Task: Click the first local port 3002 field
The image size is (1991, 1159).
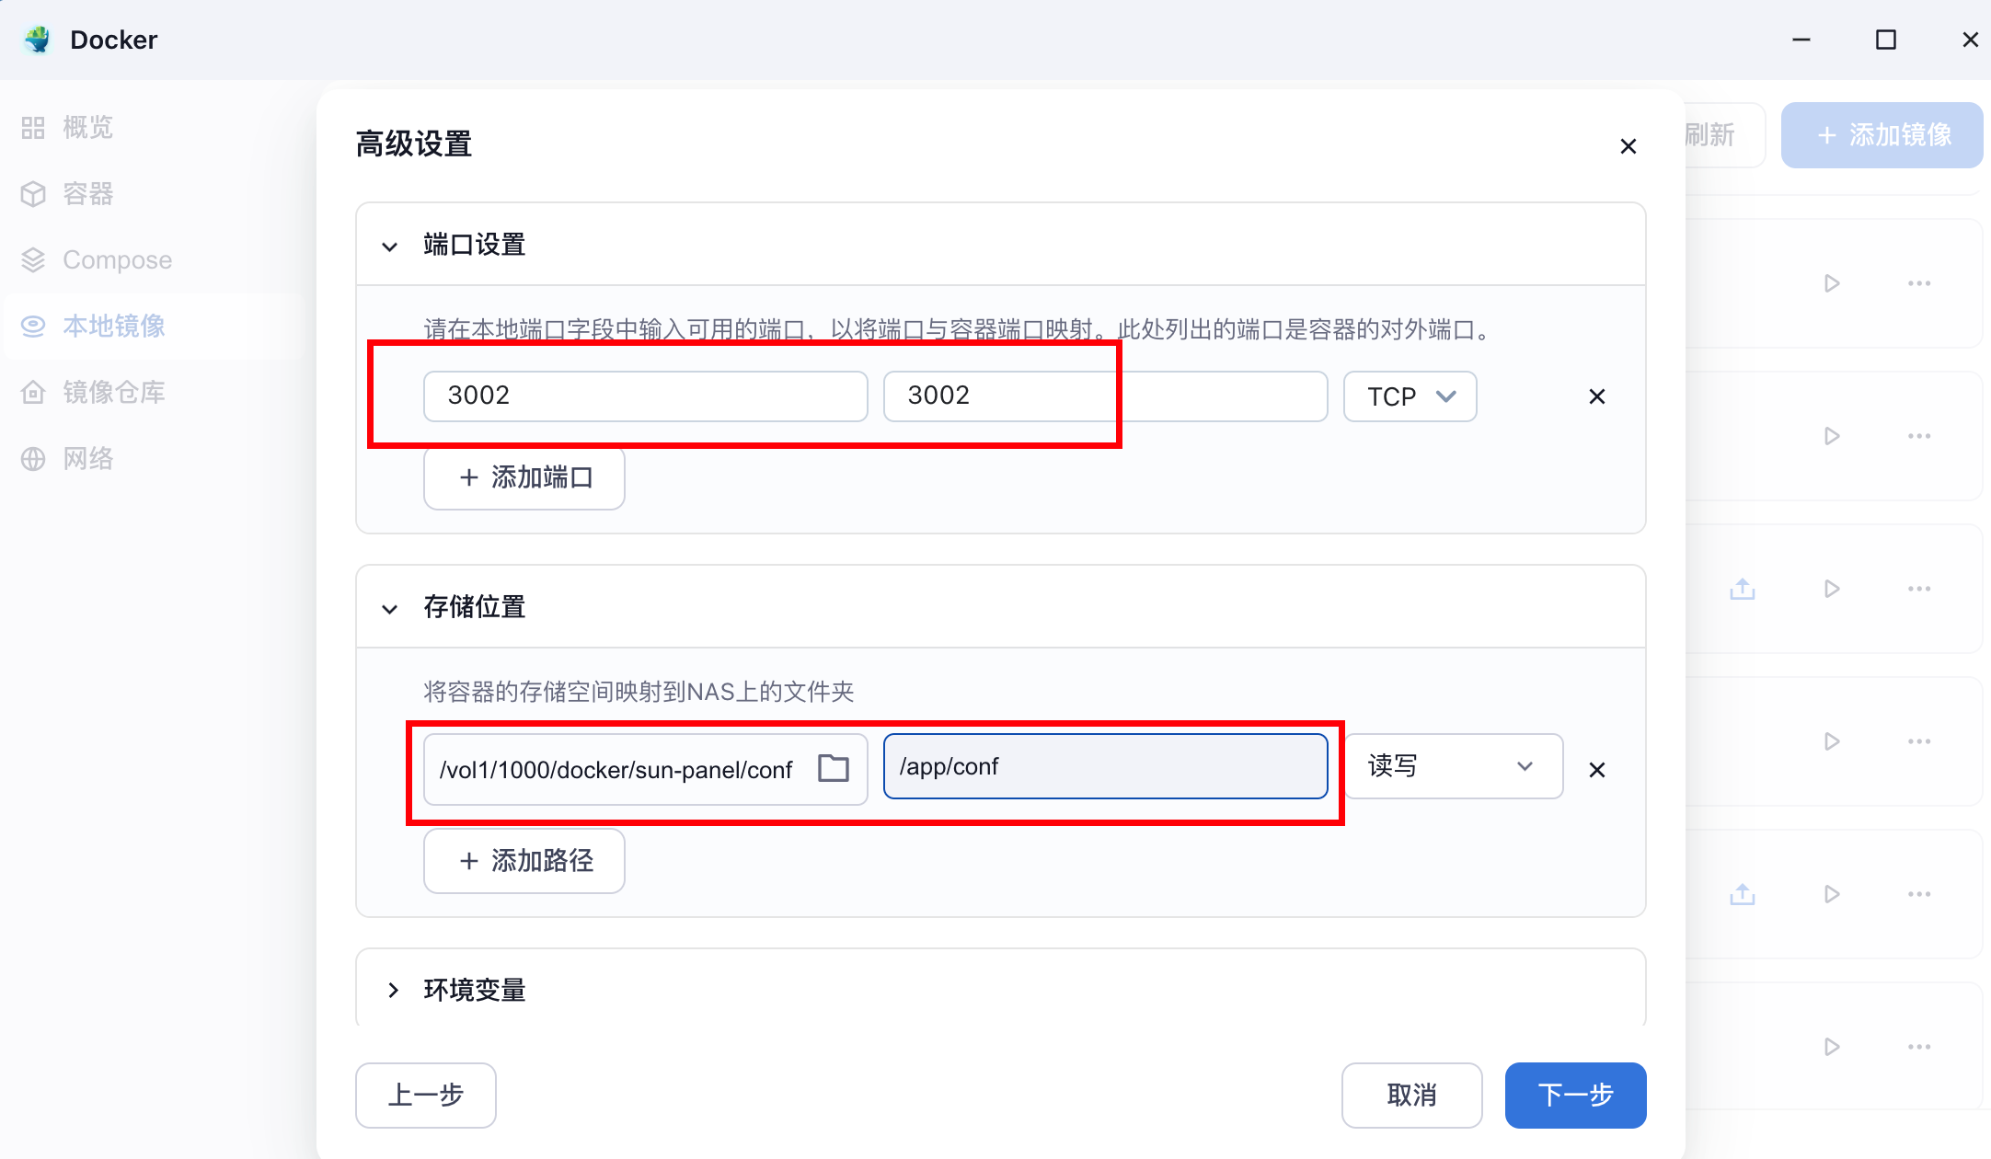Action: click(x=644, y=396)
